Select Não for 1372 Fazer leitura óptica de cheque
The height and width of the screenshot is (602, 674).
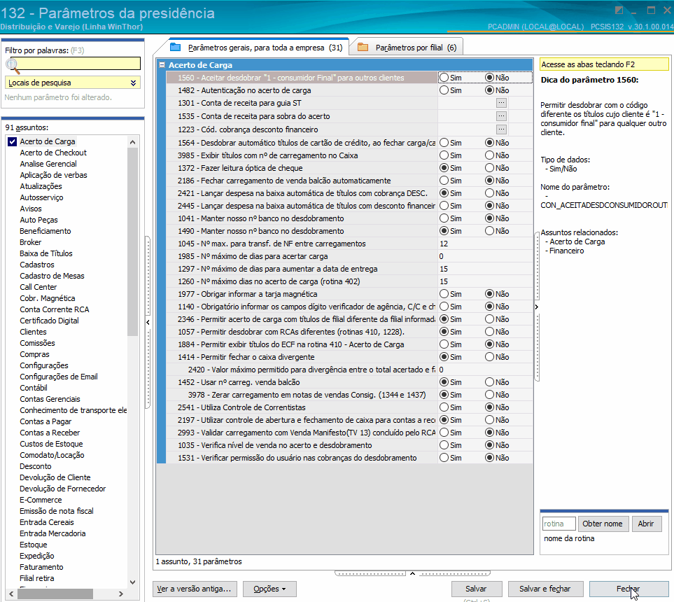click(489, 168)
